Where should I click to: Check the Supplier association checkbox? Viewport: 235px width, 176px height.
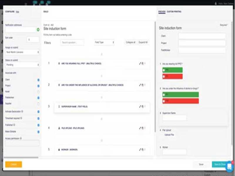[38, 104]
